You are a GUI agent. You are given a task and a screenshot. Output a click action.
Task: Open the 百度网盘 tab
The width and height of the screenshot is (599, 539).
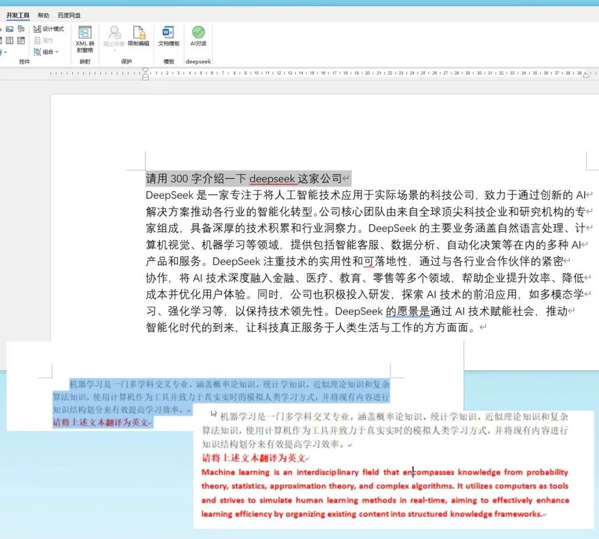click(x=69, y=16)
